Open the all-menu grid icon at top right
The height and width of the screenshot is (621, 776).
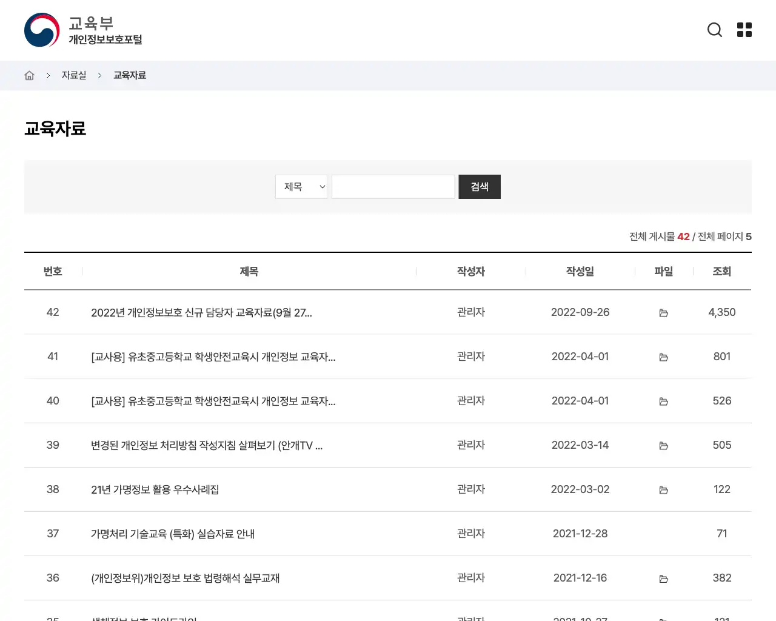[x=744, y=29]
